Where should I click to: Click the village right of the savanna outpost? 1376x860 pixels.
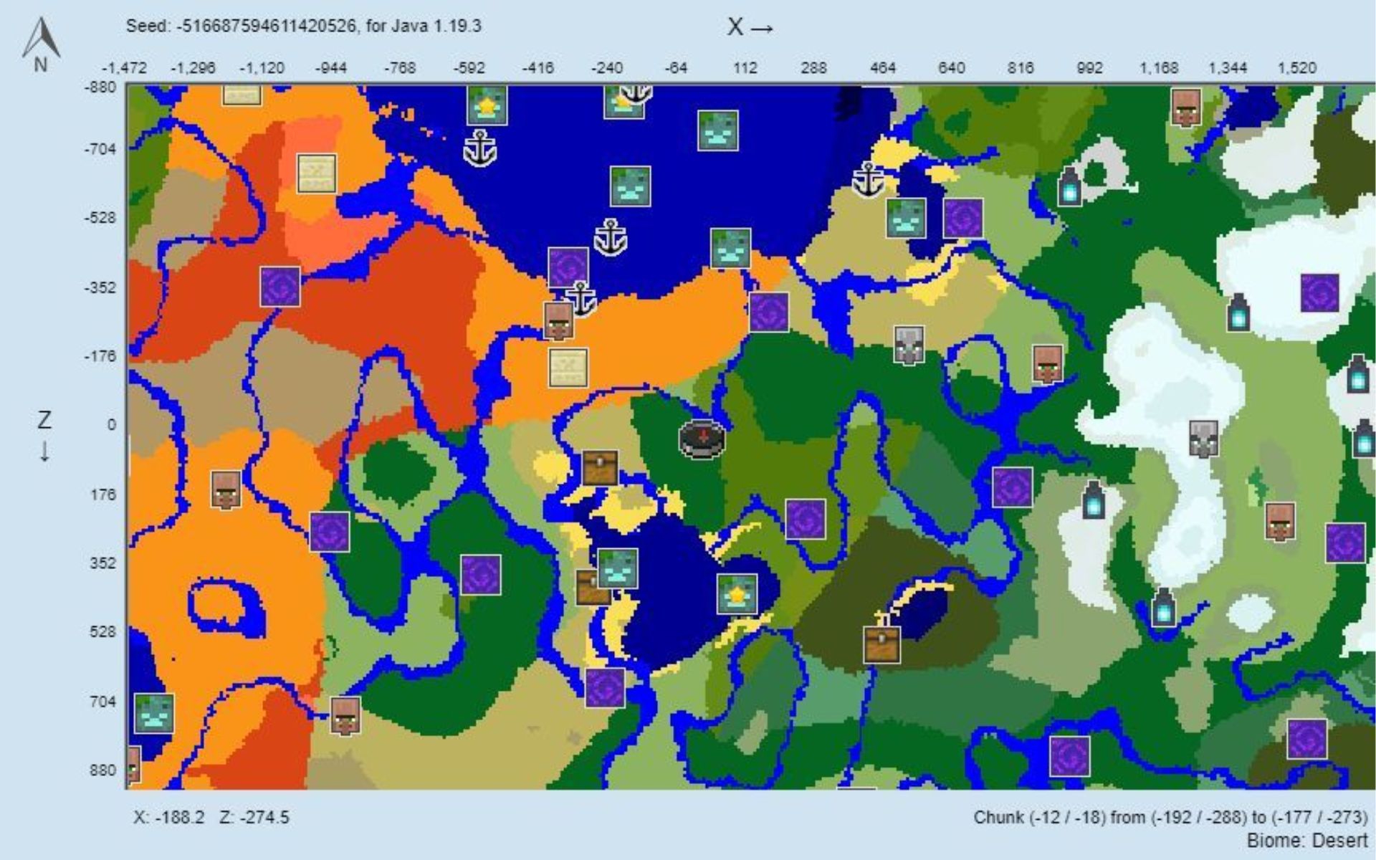click(x=1047, y=363)
